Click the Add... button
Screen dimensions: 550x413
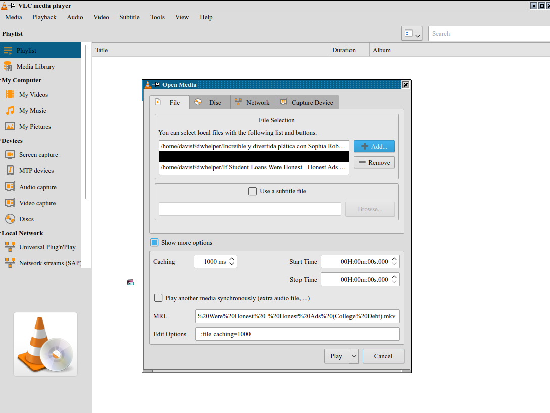coord(374,146)
